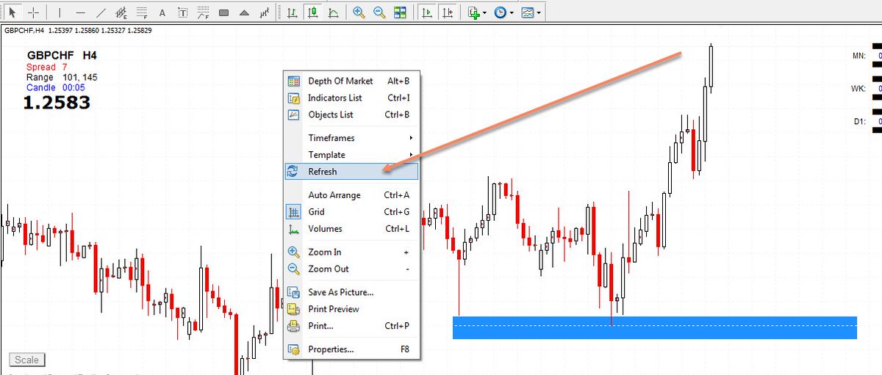Select the vertical line drawing tool
Screen dimensions: 882x375
[x=60, y=12]
